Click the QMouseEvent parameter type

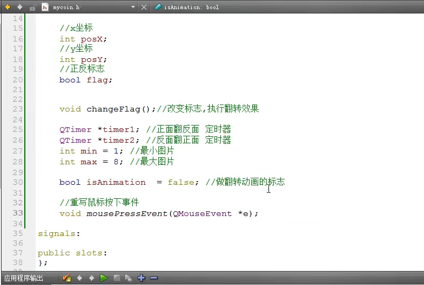coord(202,213)
